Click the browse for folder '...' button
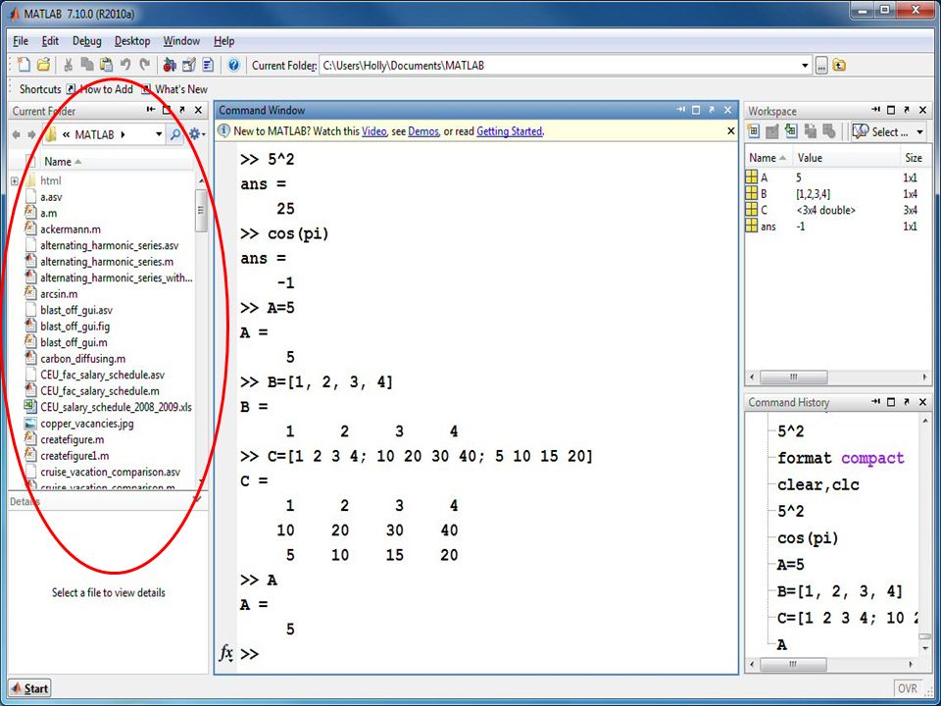 pos(821,66)
